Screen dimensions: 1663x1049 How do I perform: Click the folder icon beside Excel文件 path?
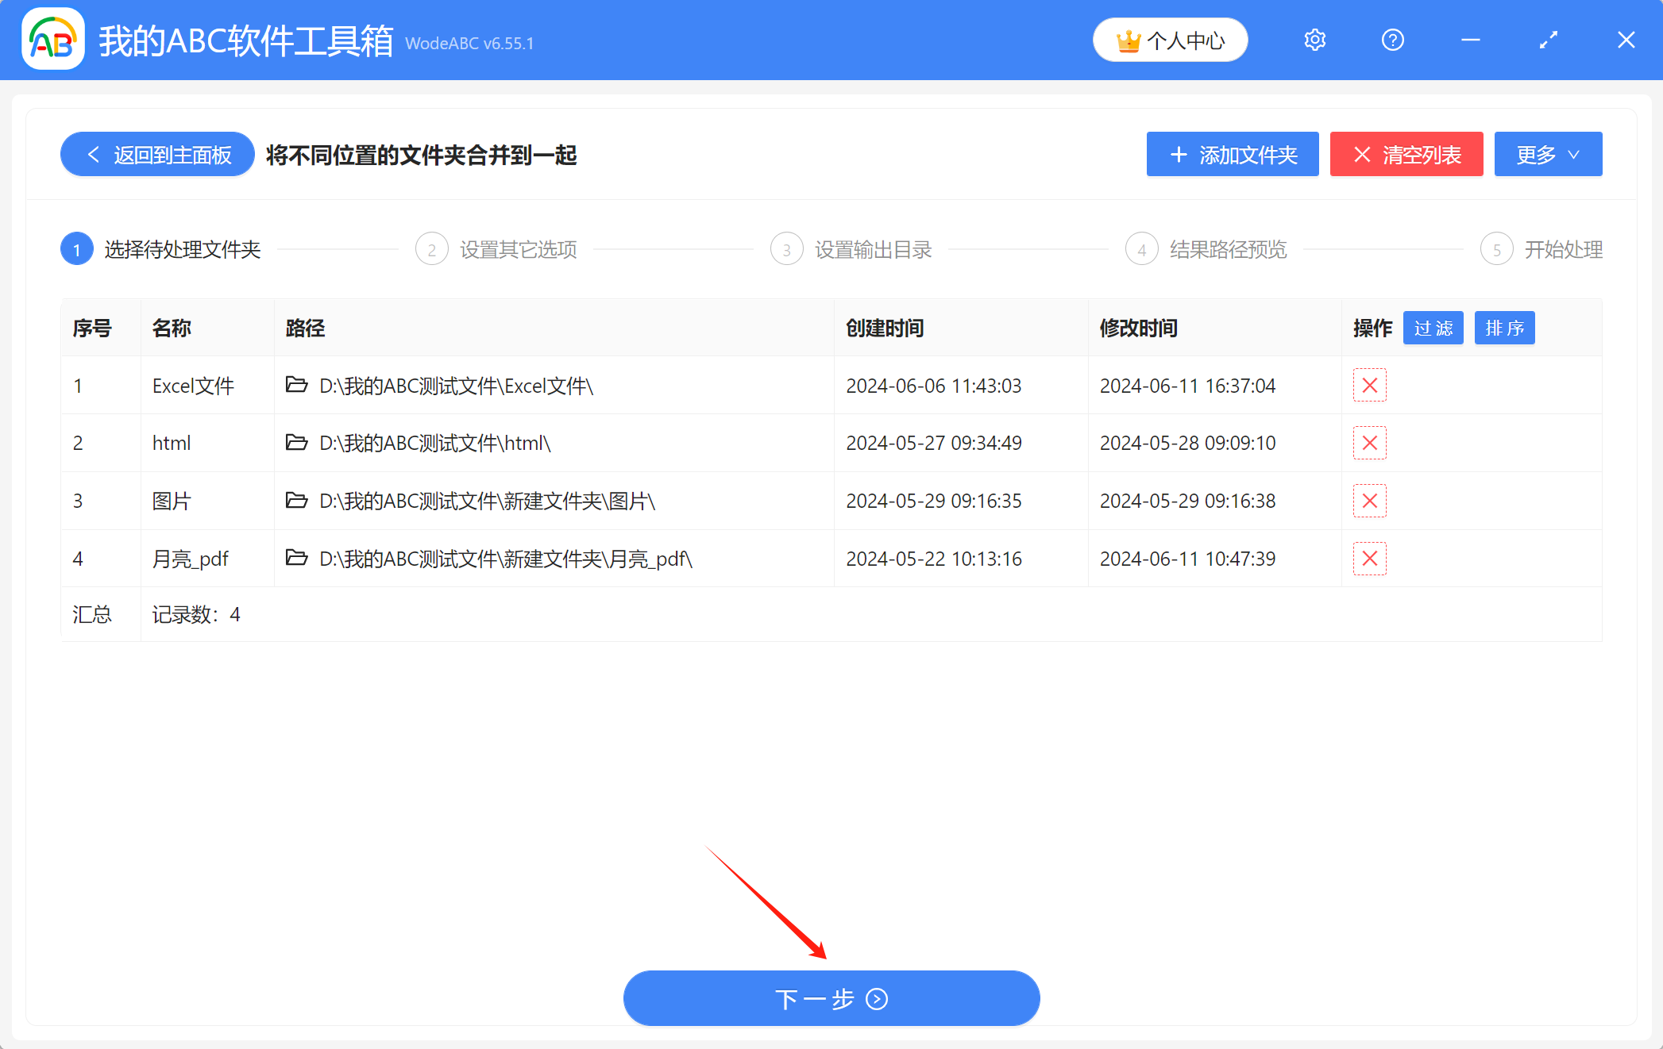click(x=295, y=386)
